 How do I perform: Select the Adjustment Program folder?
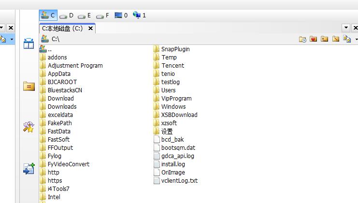71,66
